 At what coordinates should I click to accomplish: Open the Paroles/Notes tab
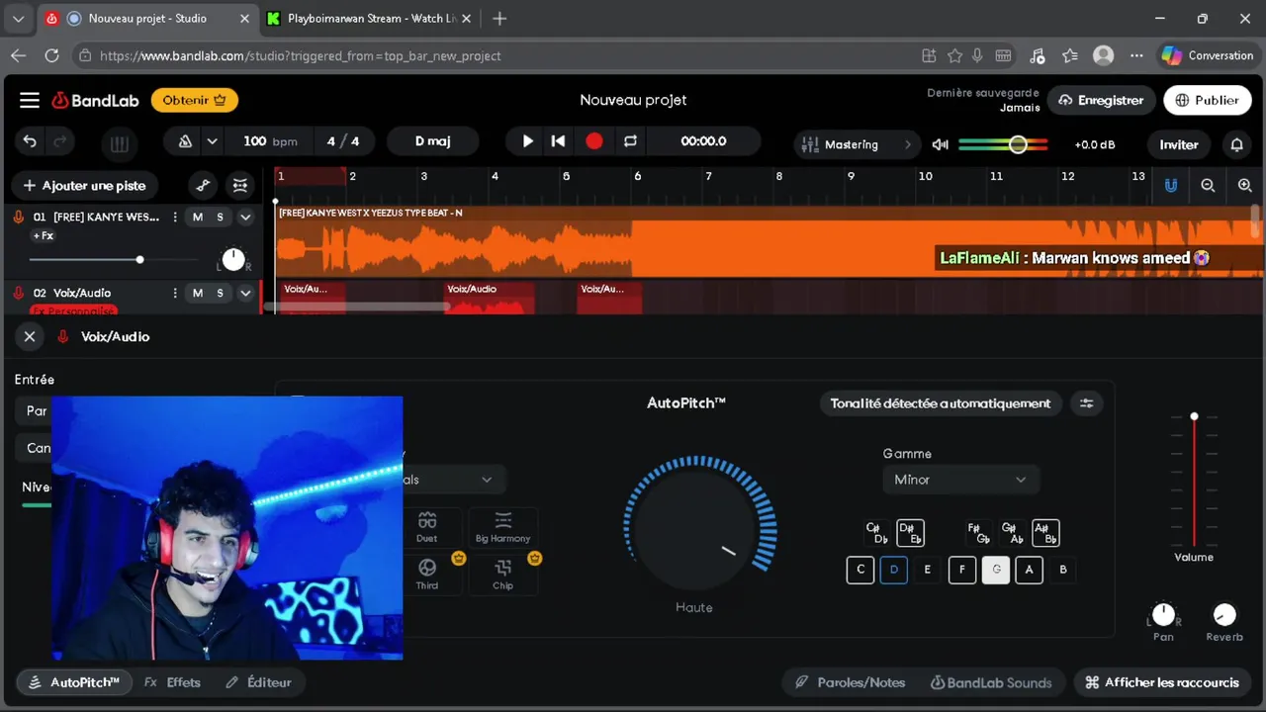[x=851, y=682]
